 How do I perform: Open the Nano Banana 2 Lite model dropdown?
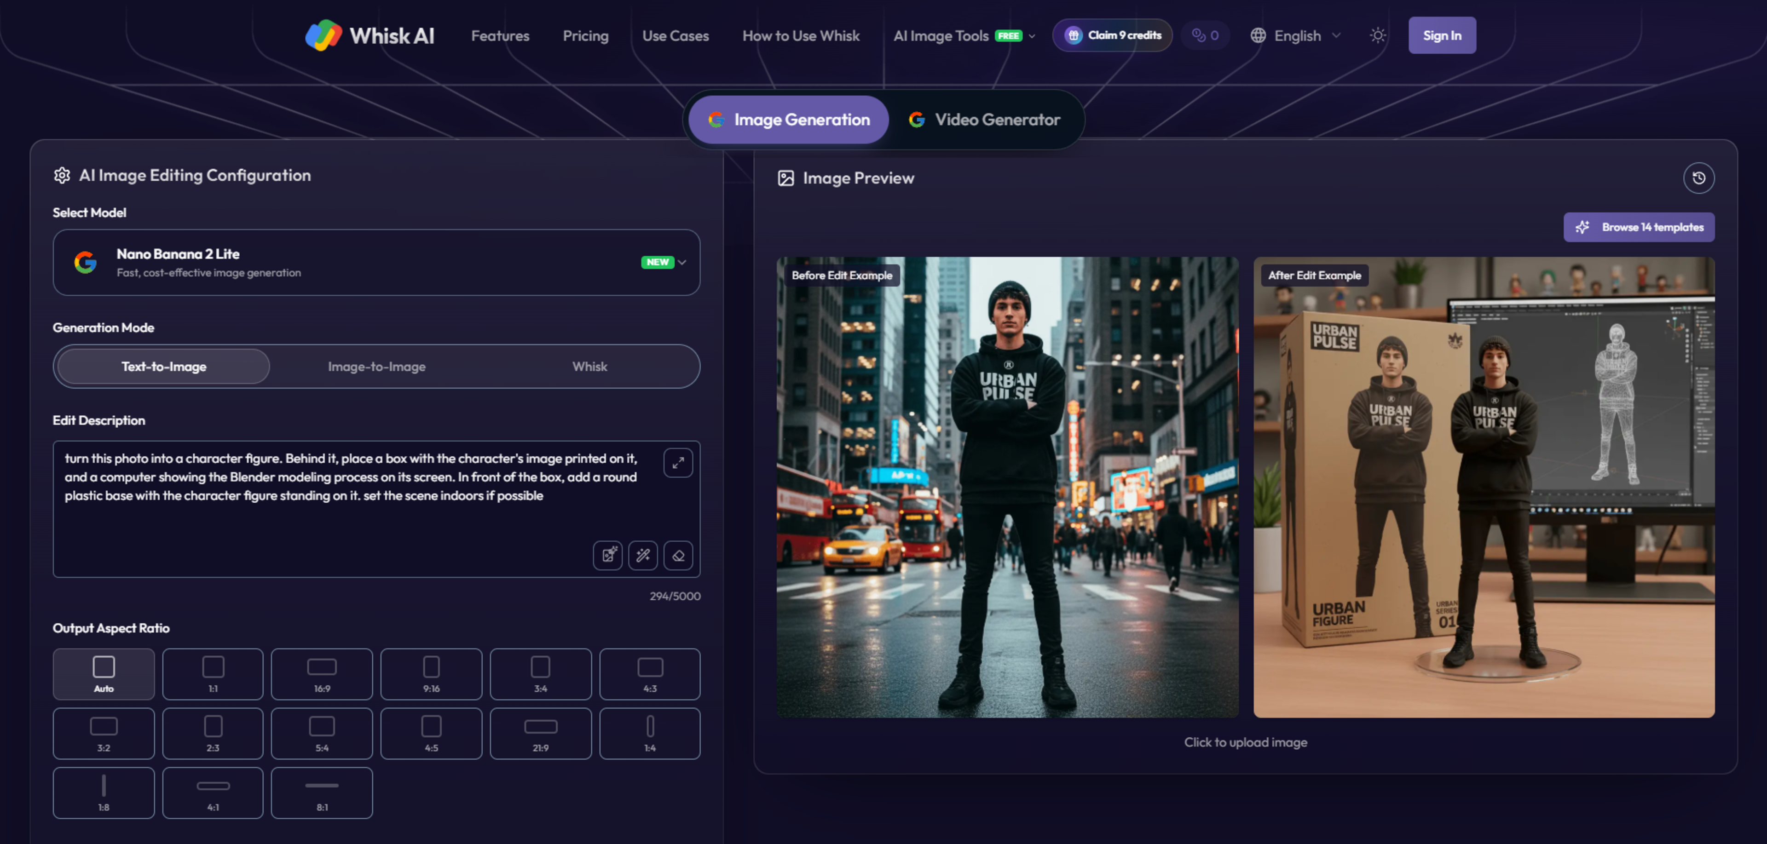point(376,263)
